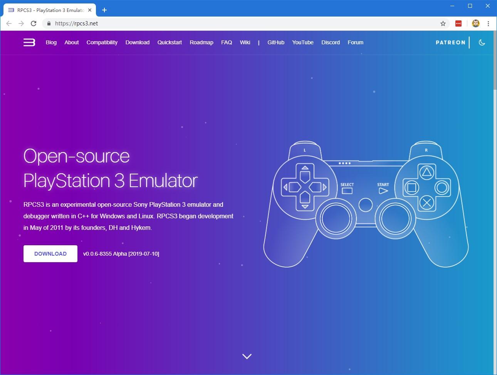Open the Blog page
The width and height of the screenshot is (497, 375).
pyautogui.click(x=51, y=42)
